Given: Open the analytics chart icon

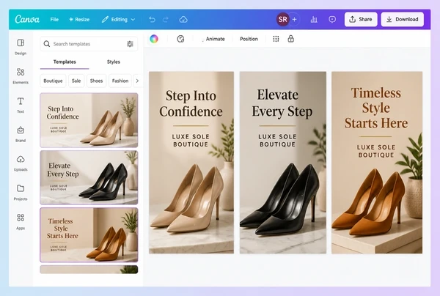Looking at the screenshot, I should [314, 19].
